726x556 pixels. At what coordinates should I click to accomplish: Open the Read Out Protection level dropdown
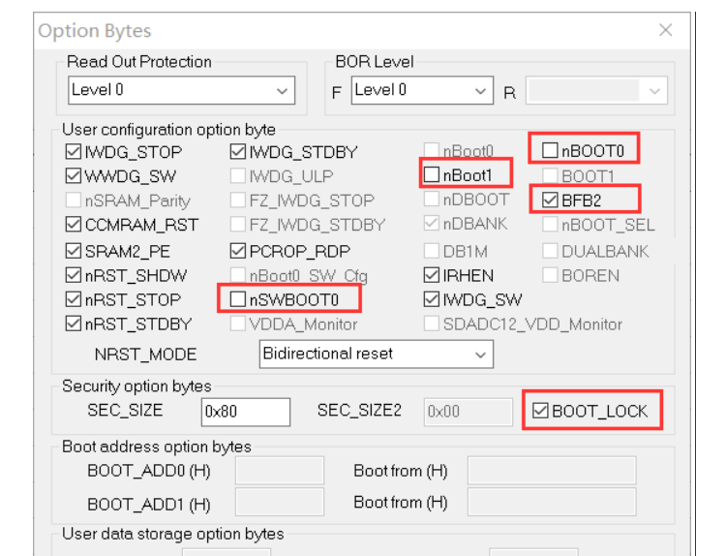coord(182,90)
